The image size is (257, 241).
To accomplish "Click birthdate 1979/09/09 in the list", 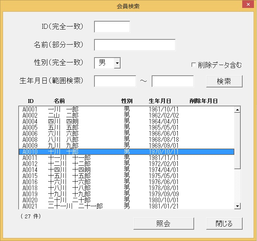I will pyautogui.click(x=164, y=194).
